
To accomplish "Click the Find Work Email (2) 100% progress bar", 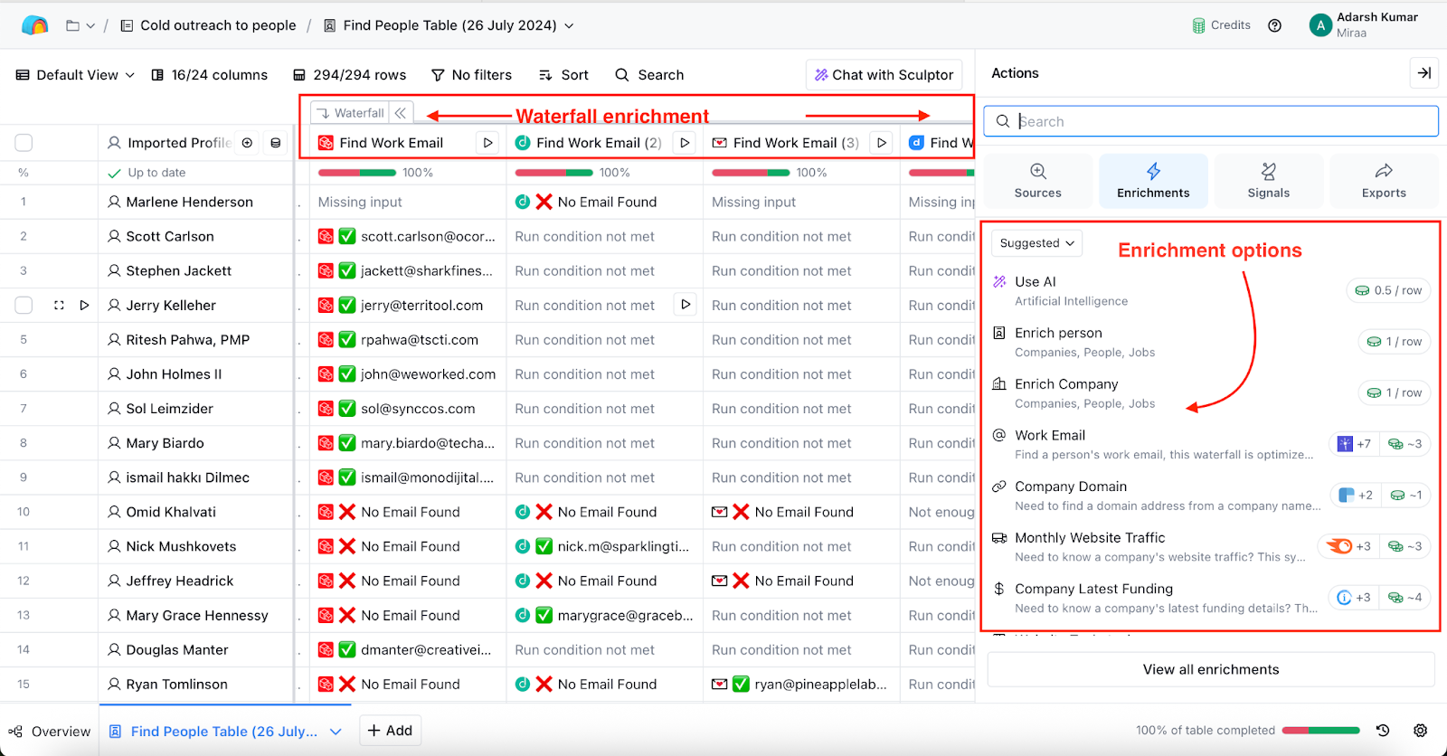I will click(554, 173).
